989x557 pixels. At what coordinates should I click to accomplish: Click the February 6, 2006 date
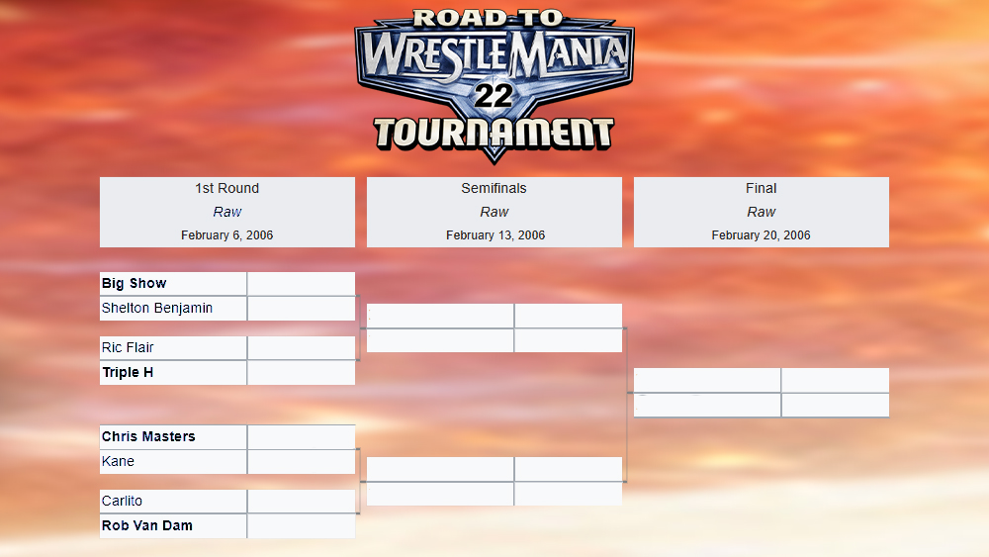pyautogui.click(x=226, y=235)
